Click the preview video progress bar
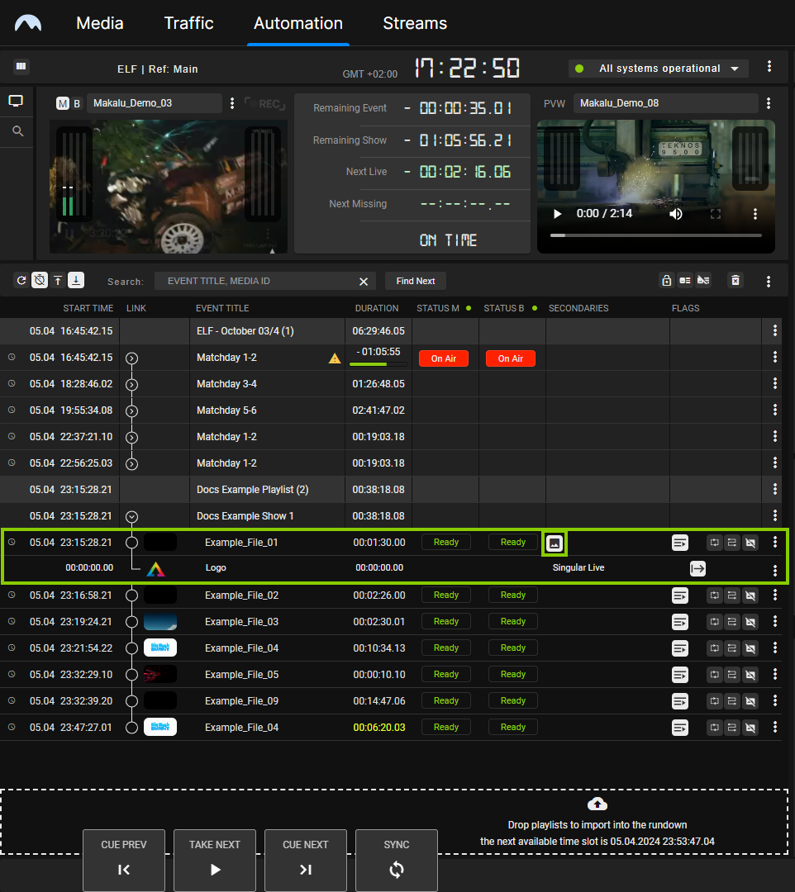This screenshot has height=892, width=795. [655, 235]
